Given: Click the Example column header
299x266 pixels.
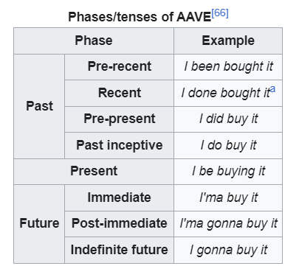Looking at the screenshot, I should point(228,41).
